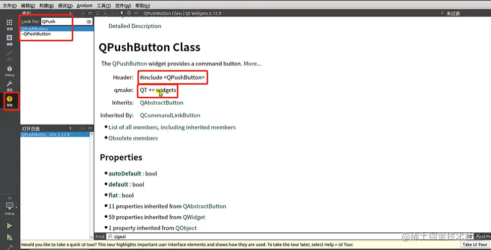Select ~QPushButton destructor in index results
The height and width of the screenshot is (250, 491).
57,34
